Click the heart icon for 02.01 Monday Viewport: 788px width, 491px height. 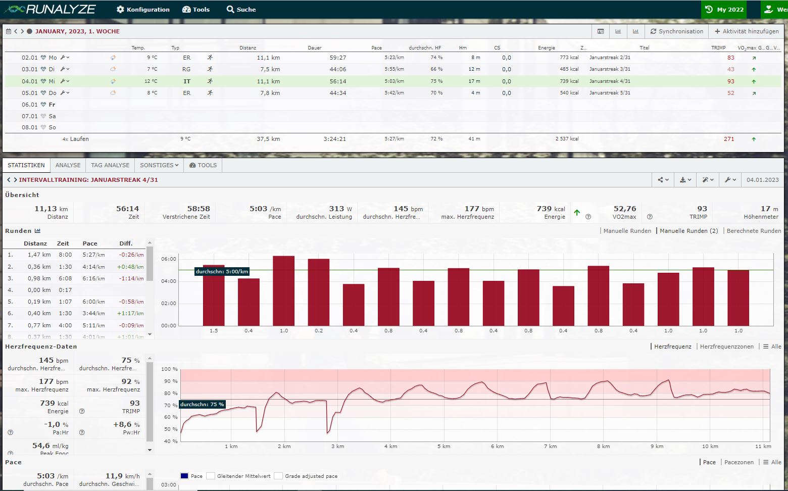point(43,58)
